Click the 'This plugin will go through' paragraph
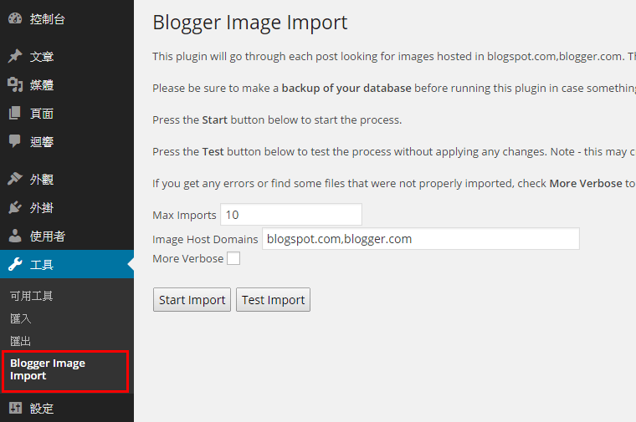636x422 pixels. click(x=394, y=56)
